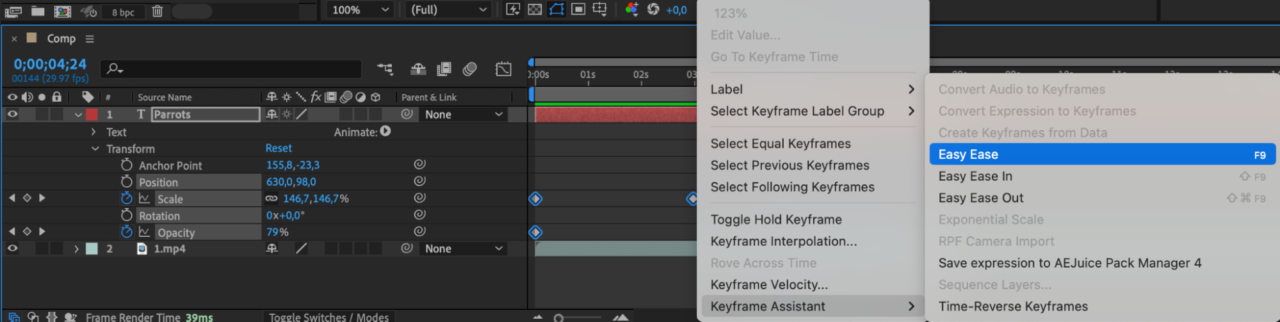
Task: Click the Opacity stopwatch icon
Action: (127, 232)
